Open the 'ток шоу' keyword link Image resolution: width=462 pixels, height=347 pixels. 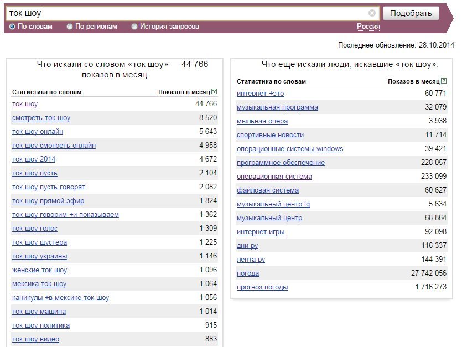[x=25, y=104]
